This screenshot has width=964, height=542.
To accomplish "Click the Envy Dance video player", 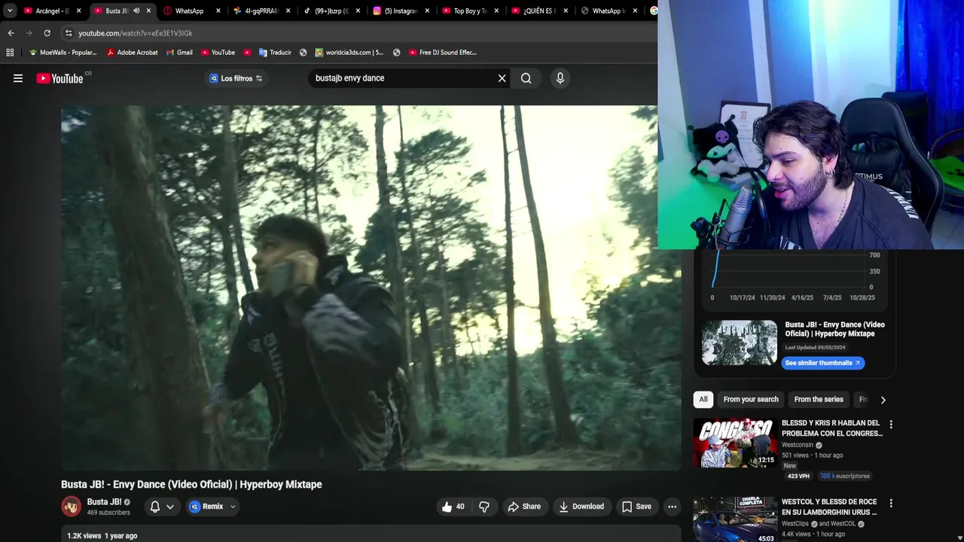I will (x=371, y=288).
